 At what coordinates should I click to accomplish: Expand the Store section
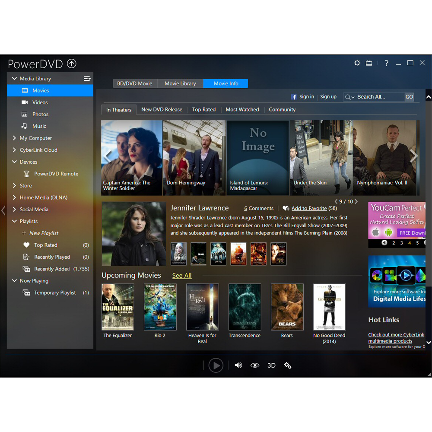[14, 185]
